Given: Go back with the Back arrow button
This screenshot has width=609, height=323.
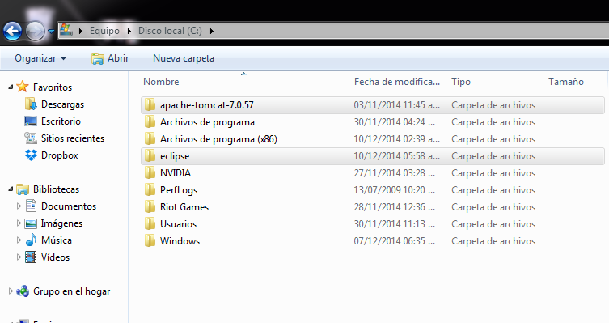Looking at the screenshot, I should 12,31.
